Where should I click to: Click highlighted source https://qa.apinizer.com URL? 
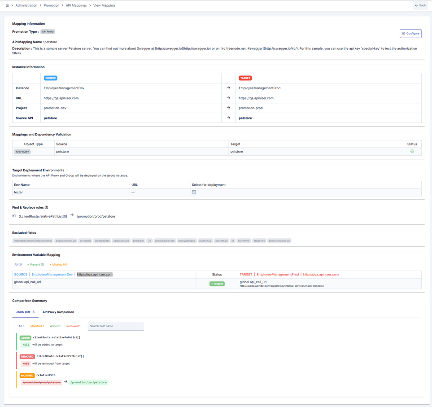pos(95,275)
